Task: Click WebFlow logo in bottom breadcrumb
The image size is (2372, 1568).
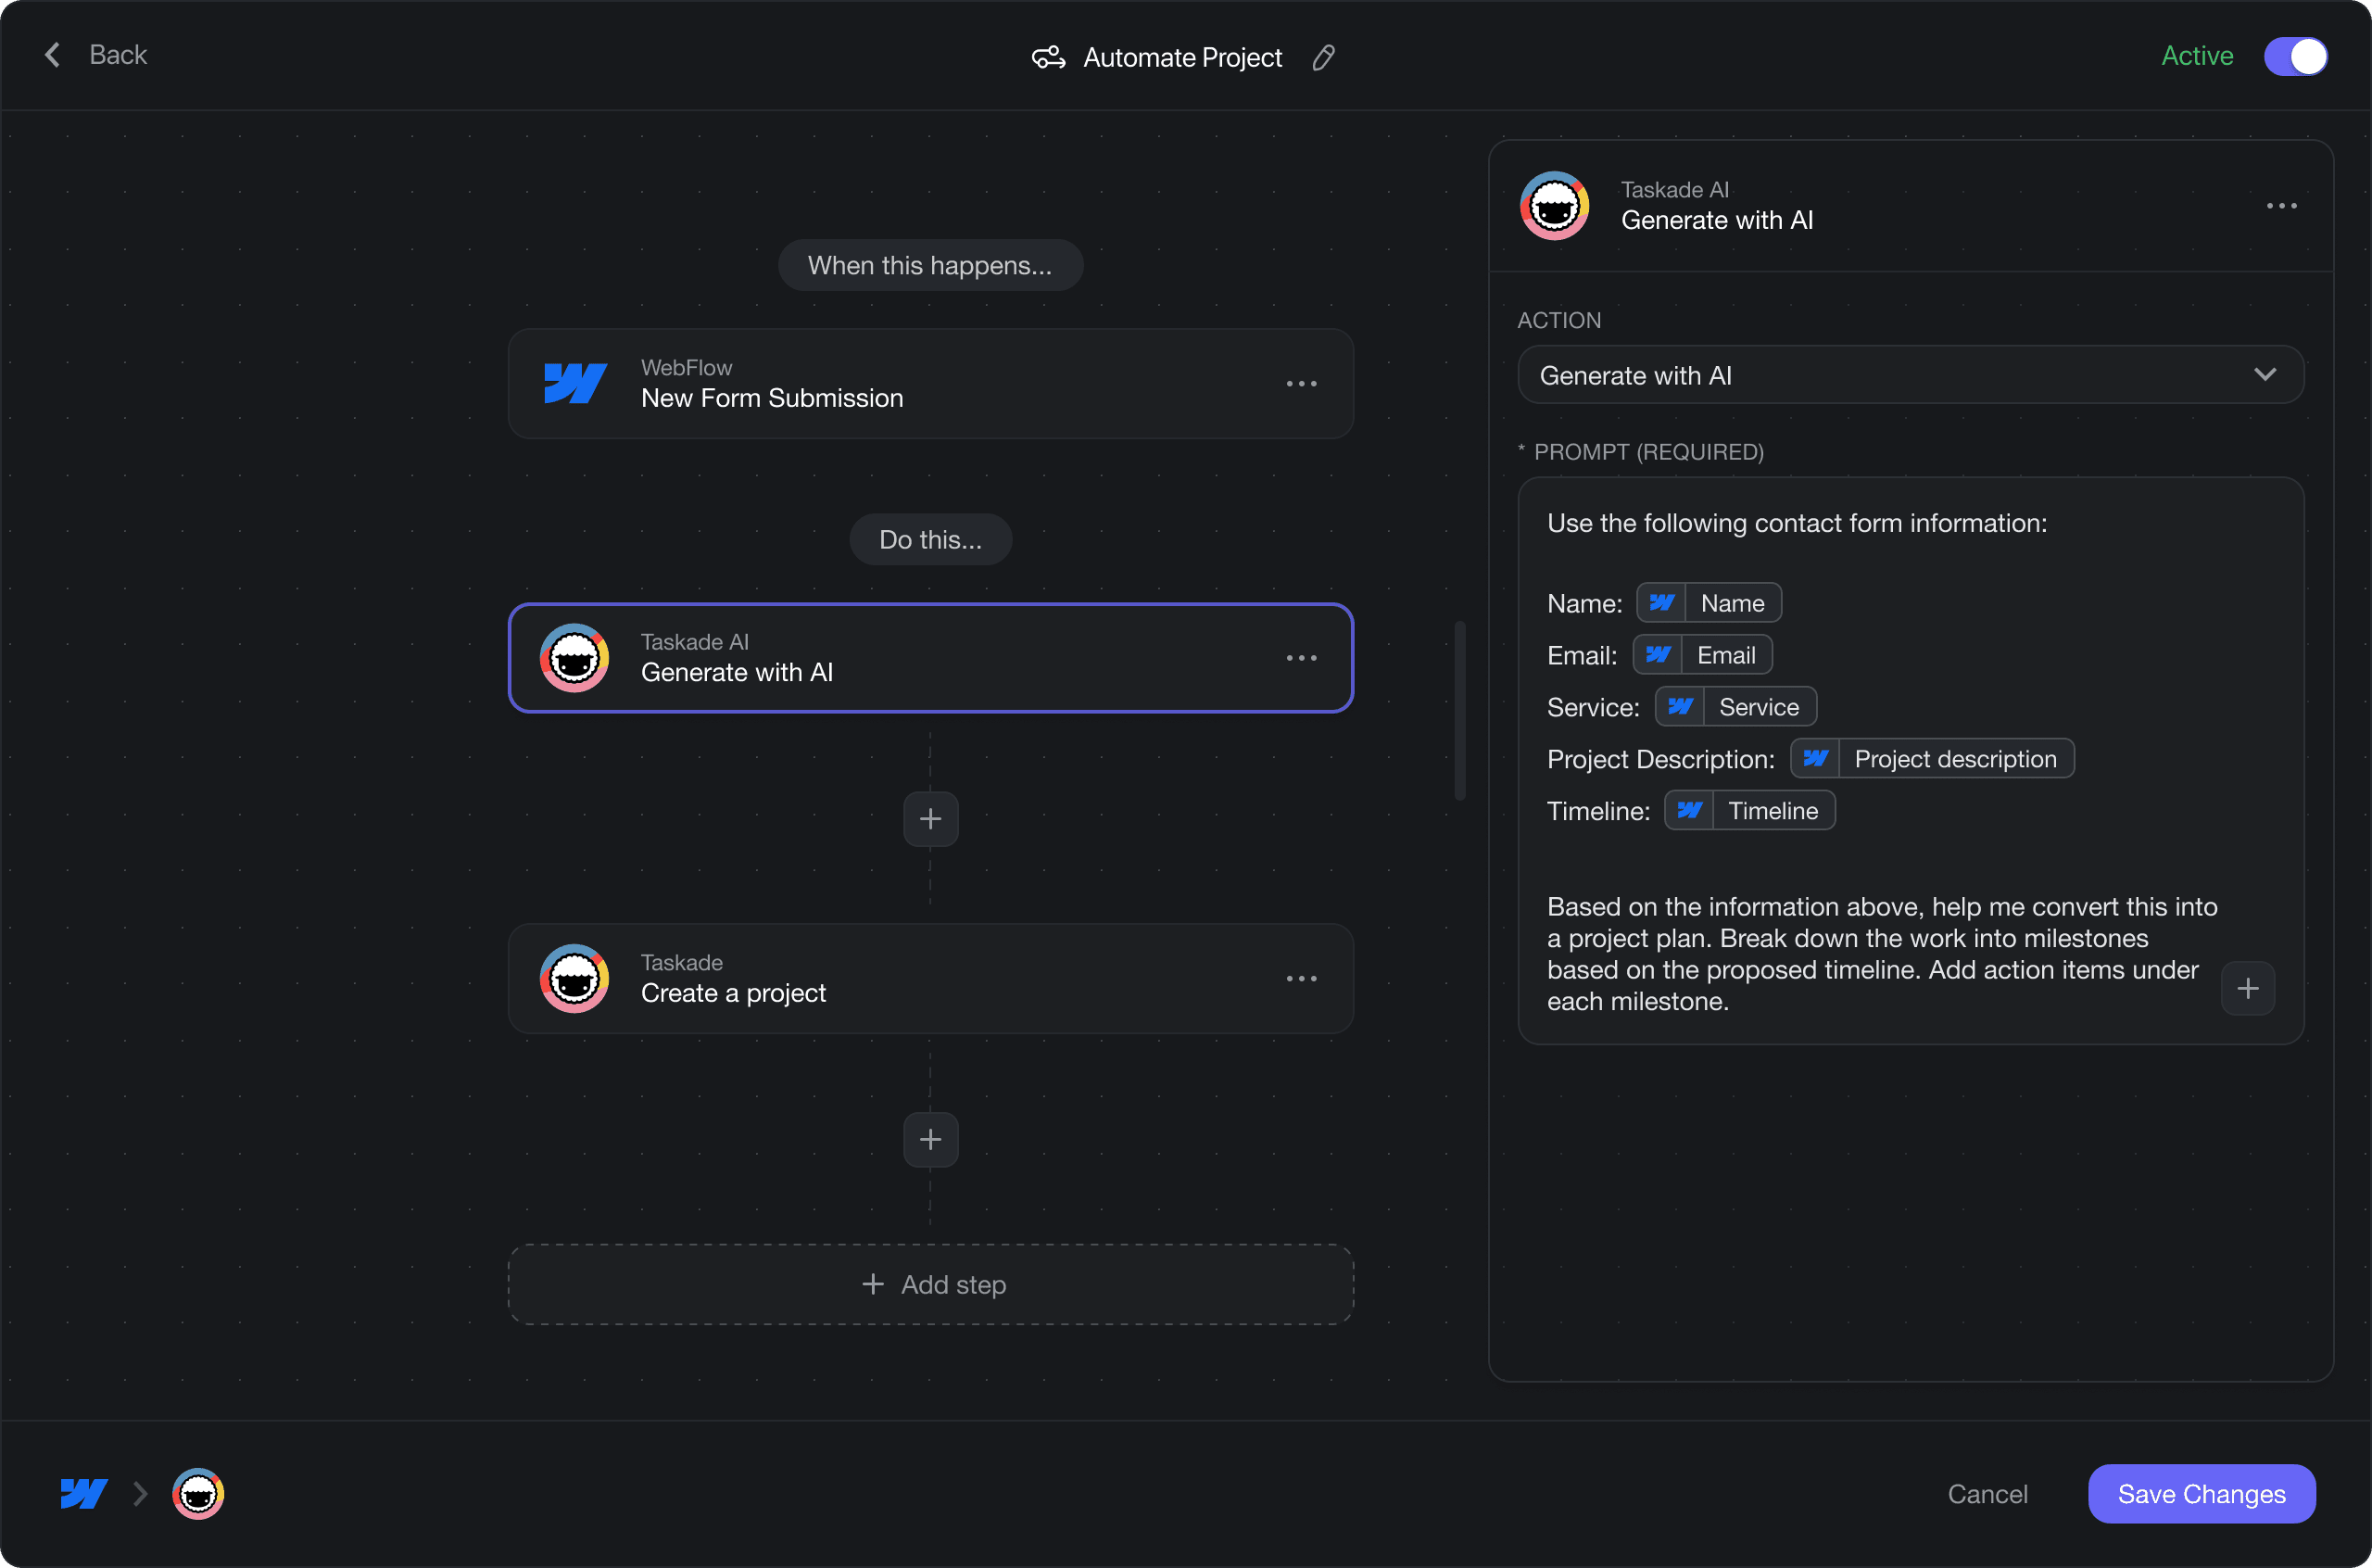Action: 84,1494
